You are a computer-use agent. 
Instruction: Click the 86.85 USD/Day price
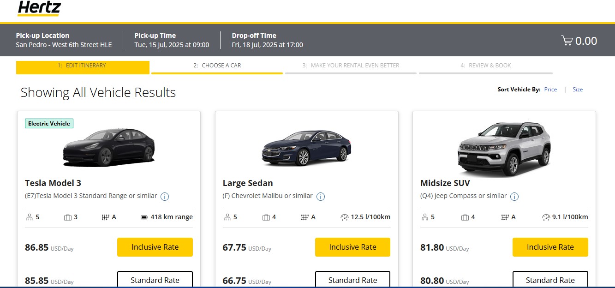pyautogui.click(x=49, y=247)
